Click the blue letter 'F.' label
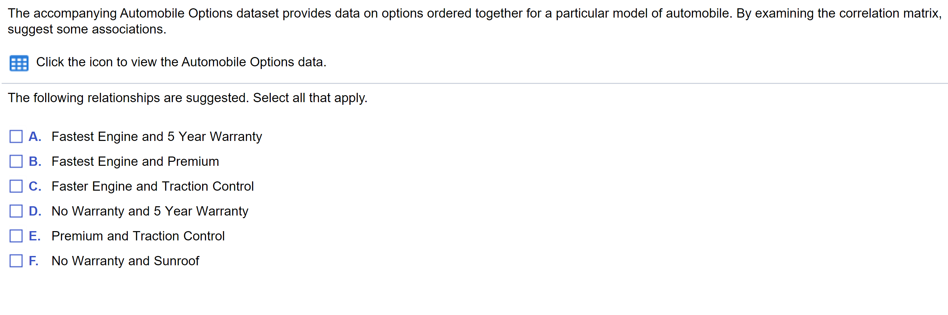The width and height of the screenshot is (948, 315). (x=34, y=261)
